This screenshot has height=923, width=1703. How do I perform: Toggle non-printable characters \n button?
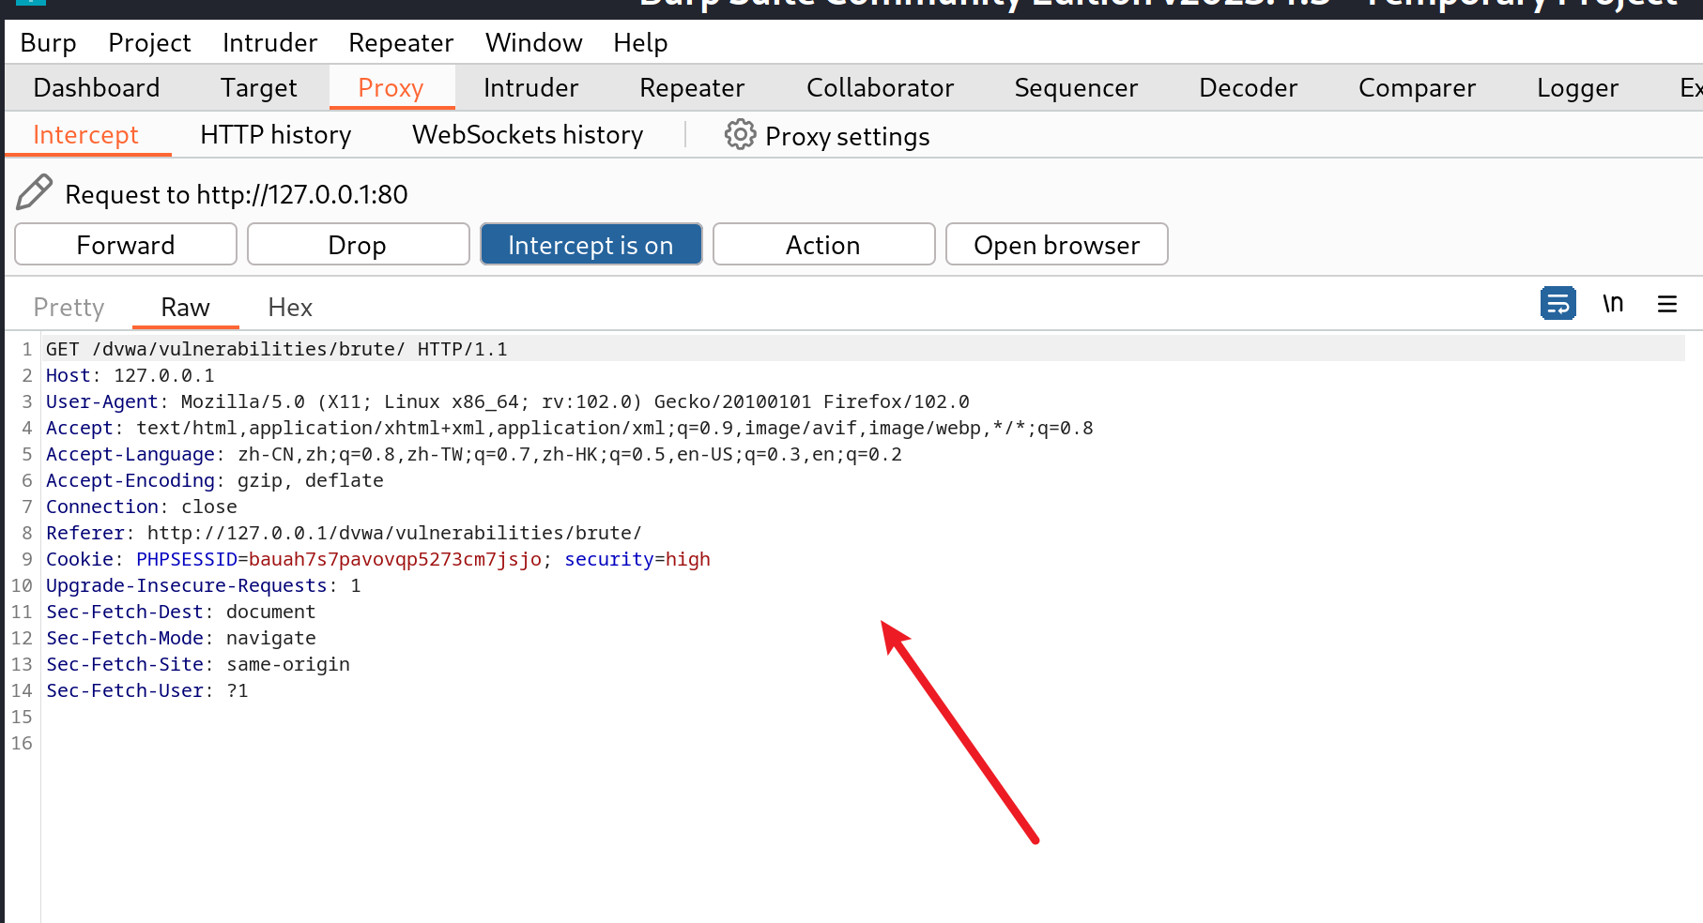tap(1613, 303)
